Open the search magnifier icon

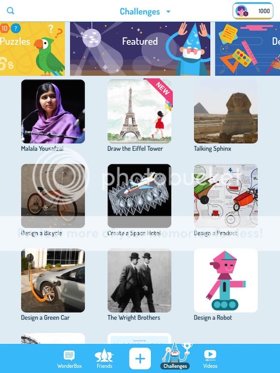10,11
